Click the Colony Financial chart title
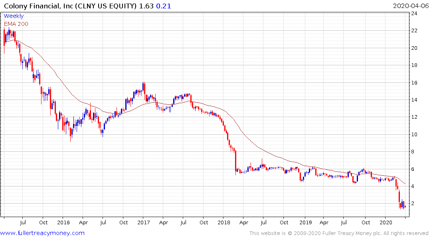The image size is (429, 239). point(70,6)
